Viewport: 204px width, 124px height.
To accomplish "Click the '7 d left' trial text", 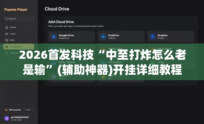I will 27,110.
